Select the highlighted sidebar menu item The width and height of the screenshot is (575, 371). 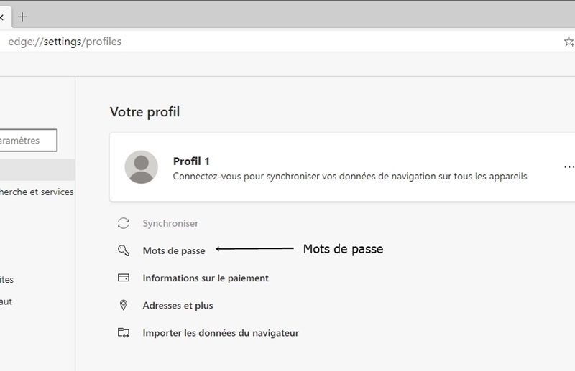click(x=37, y=169)
